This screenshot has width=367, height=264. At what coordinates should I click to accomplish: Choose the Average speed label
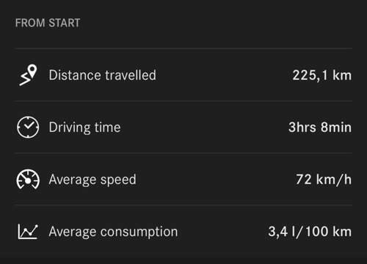click(92, 180)
